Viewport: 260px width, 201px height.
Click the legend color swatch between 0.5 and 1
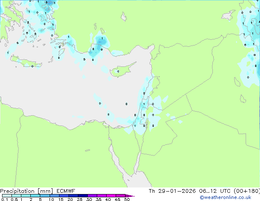click(16, 196)
